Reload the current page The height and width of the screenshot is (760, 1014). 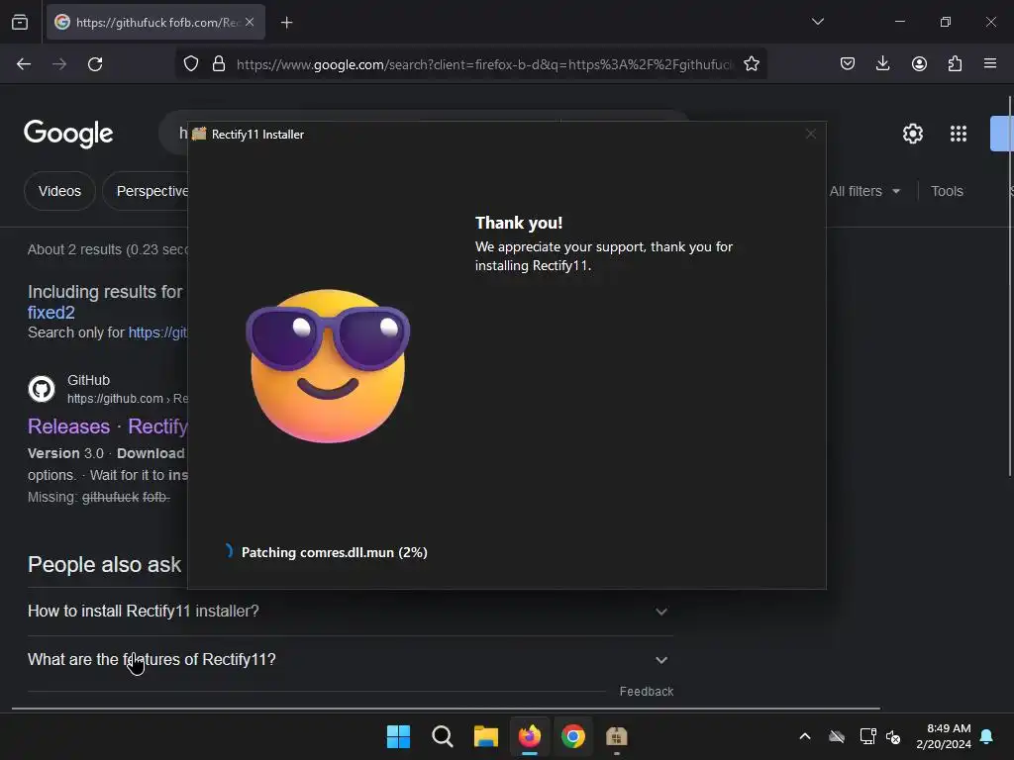tap(95, 64)
